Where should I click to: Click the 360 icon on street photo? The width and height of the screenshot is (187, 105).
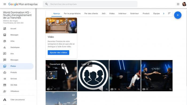coord(73,95)
